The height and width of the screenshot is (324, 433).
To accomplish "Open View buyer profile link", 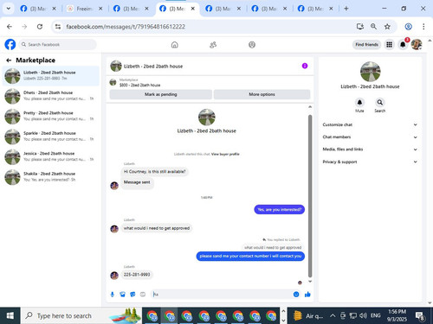I will coord(225,154).
